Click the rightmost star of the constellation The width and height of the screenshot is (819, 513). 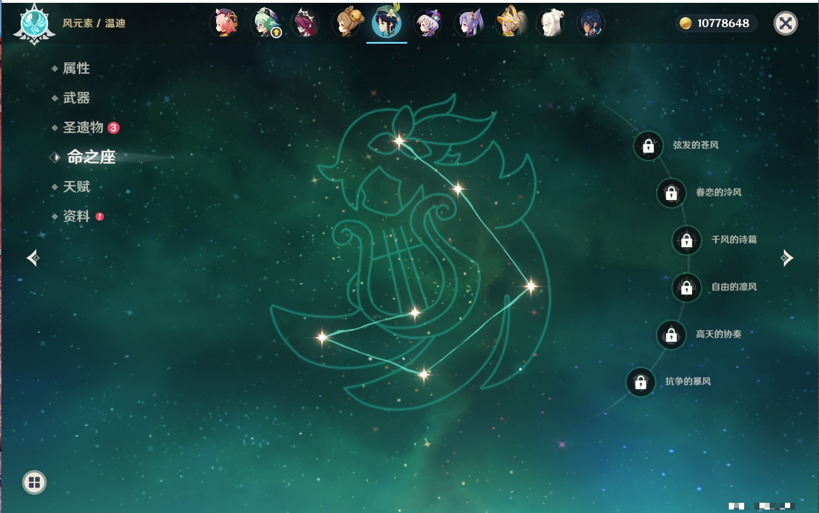531,286
